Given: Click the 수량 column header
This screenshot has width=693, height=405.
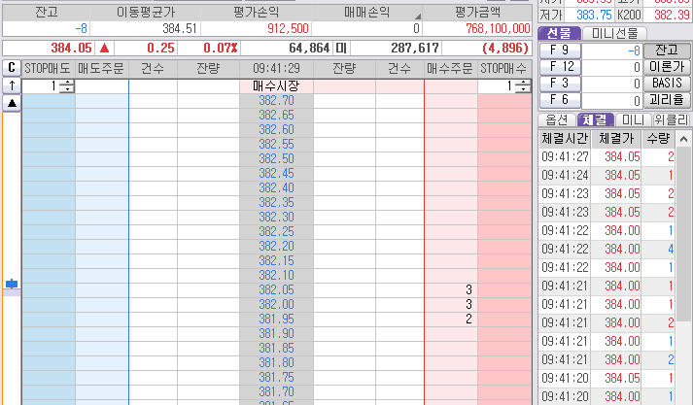Looking at the screenshot, I should point(658,139).
